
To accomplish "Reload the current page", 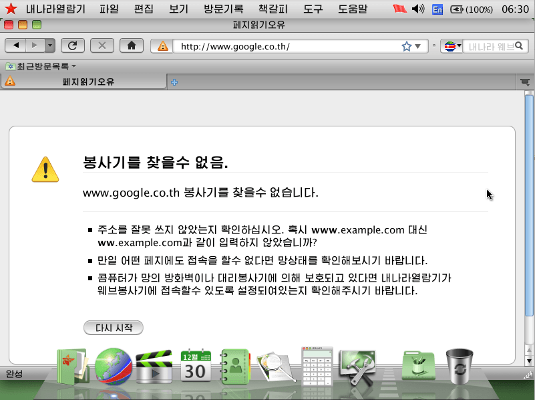I will click(x=73, y=45).
